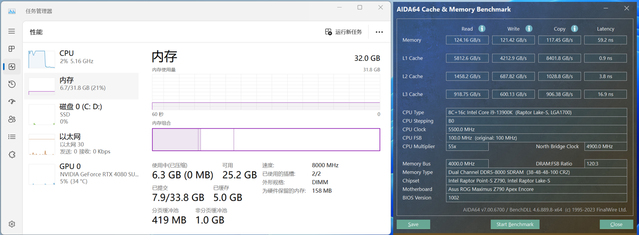Click L2 Cache Write value 687.82 GB/s
This screenshot has height=235, width=639.
tap(514, 76)
